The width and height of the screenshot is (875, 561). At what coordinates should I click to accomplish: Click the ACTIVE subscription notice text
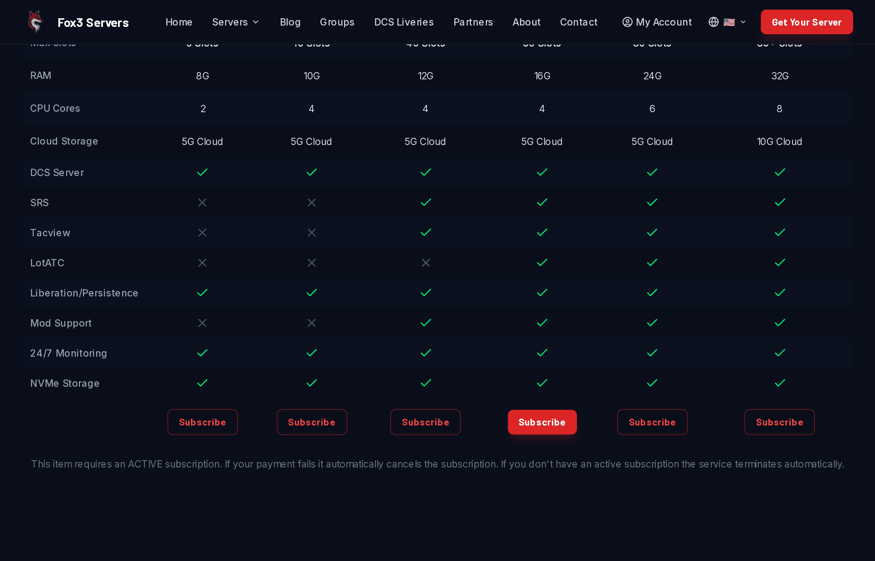pyautogui.click(x=437, y=464)
